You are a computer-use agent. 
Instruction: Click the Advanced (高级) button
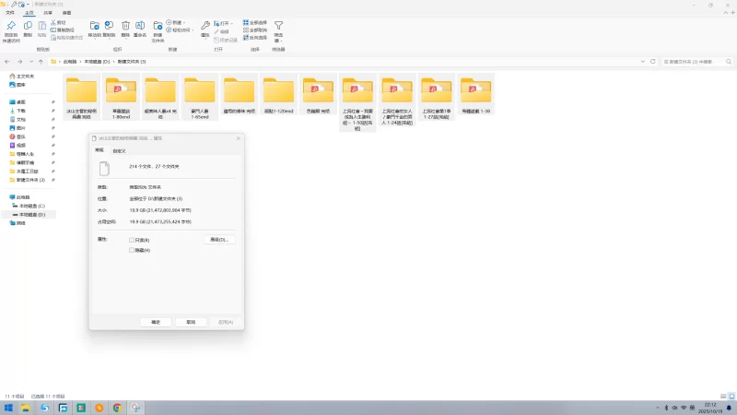click(x=219, y=240)
